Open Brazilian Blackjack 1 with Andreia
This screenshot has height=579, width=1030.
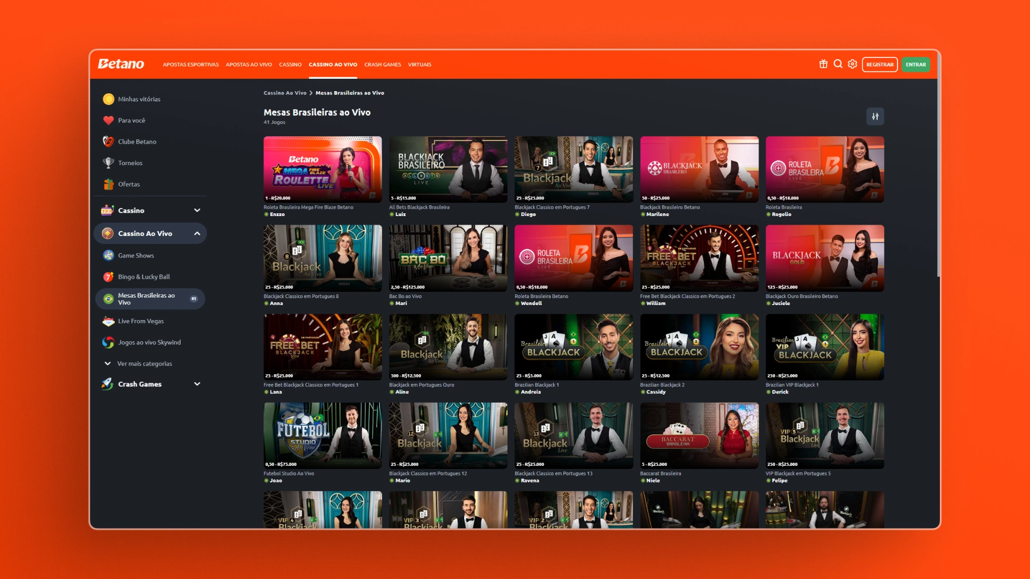click(x=573, y=347)
